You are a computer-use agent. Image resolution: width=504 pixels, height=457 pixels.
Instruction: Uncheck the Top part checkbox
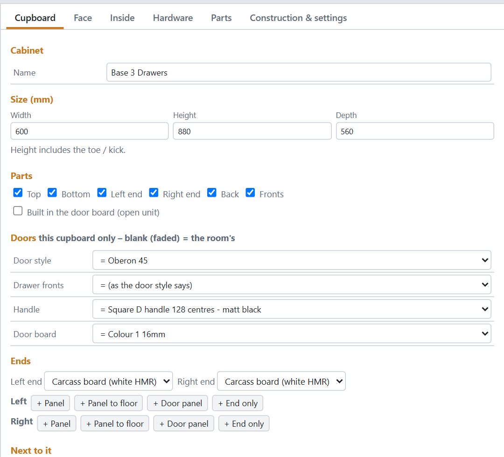[18, 193]
